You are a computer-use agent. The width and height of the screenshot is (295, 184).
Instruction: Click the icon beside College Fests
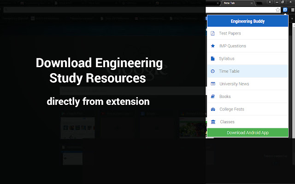(x=213, y=109)
